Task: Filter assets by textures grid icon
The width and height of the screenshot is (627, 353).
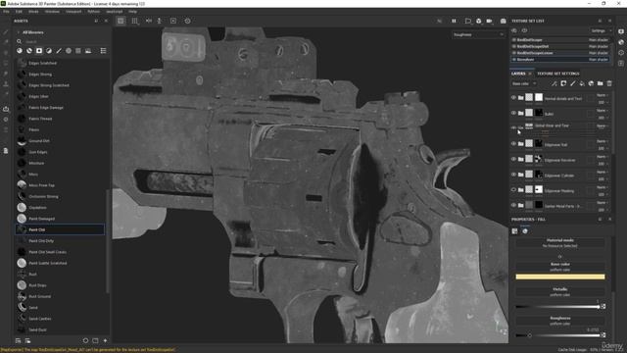Action: 78,51
